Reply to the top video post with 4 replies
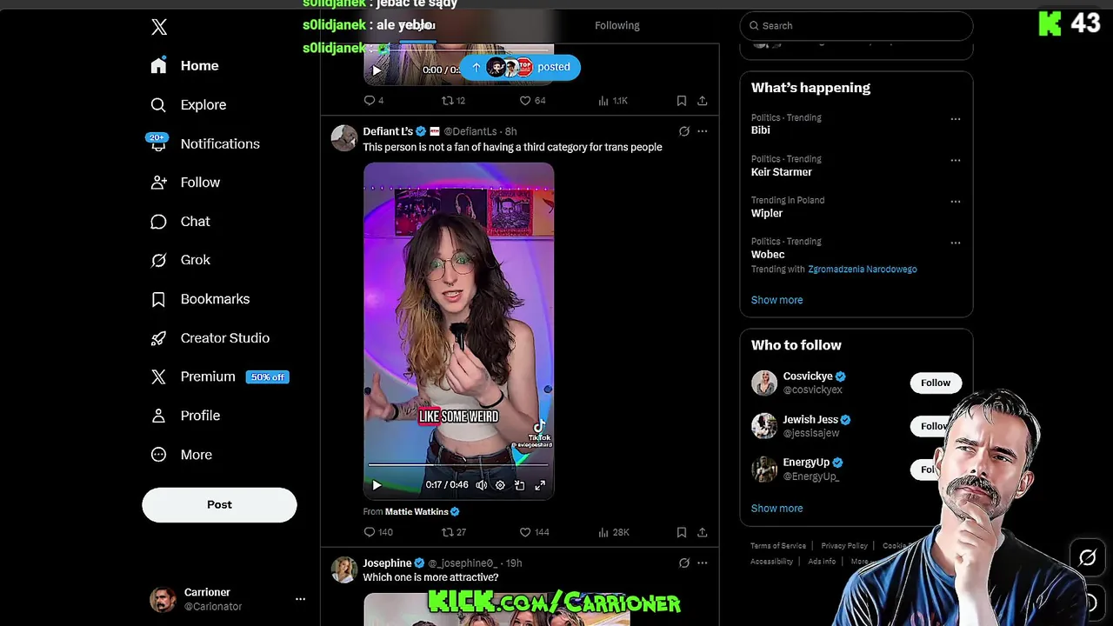 374,101
